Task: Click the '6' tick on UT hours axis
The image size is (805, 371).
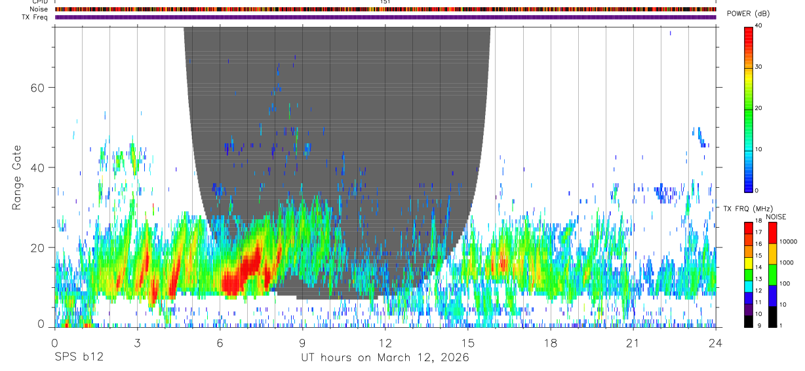Action: pyautogui.click(x=220, y=343)
